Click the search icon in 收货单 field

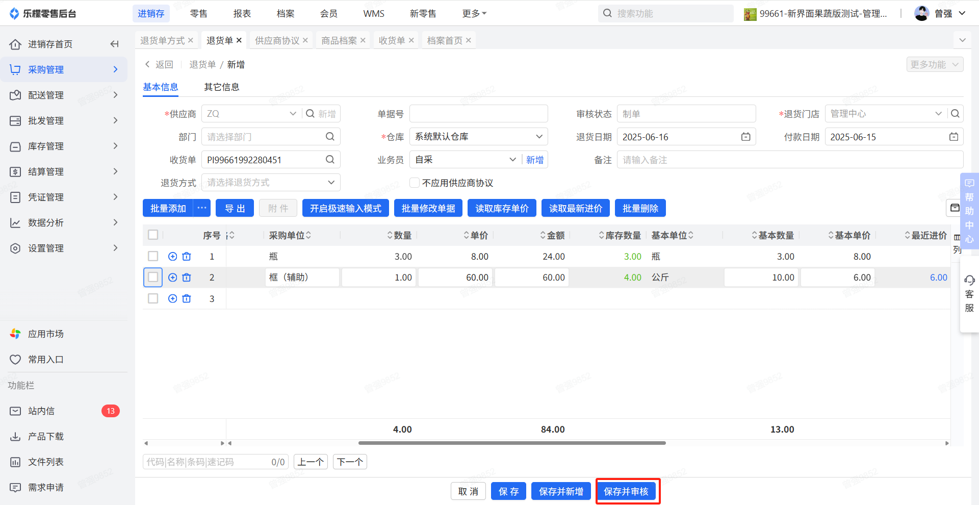click(330, 160)
